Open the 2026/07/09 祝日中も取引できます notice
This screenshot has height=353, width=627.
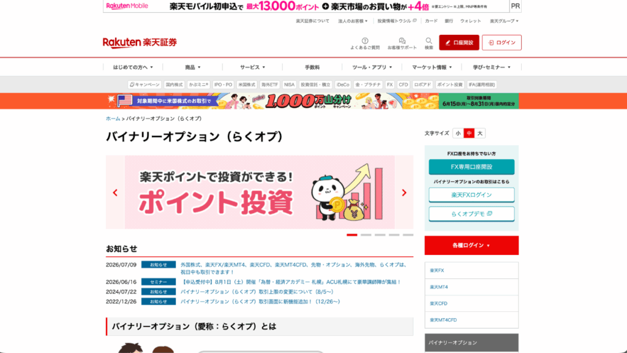coord(295,268)
